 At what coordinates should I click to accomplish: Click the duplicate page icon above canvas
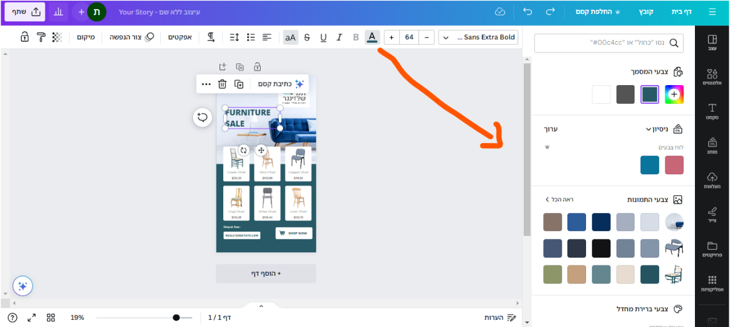point(240,67)
